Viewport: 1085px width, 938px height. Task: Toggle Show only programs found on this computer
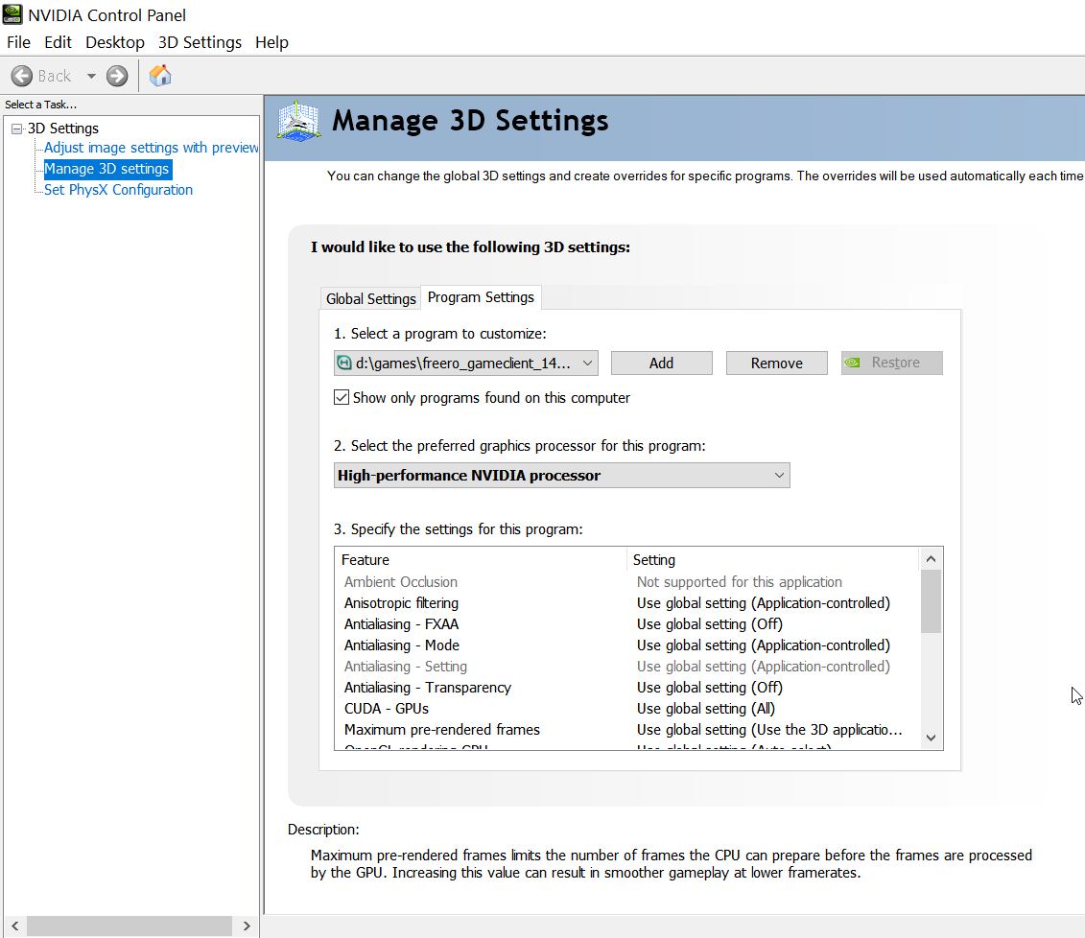click(342, 398)
